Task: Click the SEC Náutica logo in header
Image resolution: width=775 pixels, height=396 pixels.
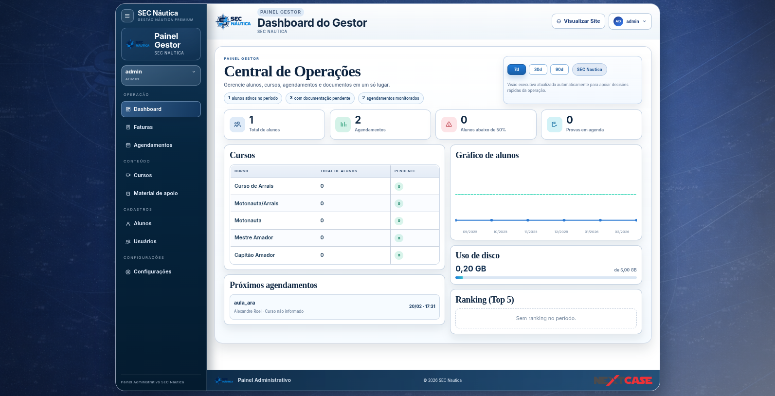Action: click(x=233, y=22)
